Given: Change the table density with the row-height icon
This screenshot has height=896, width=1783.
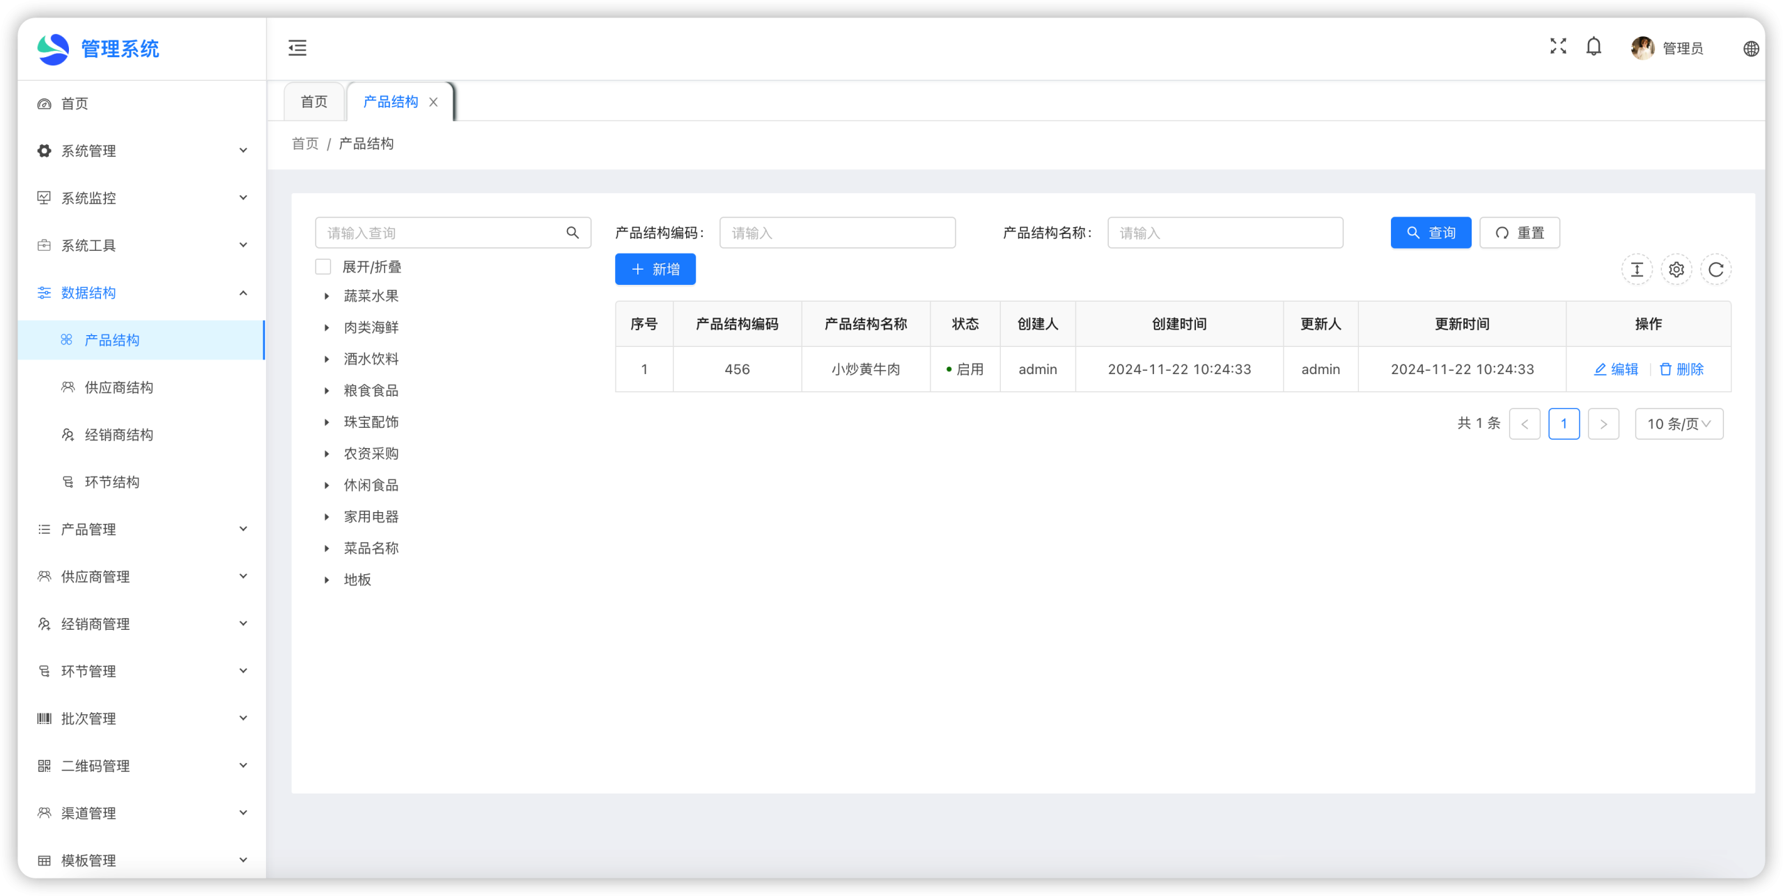Looking at the screenshot, I should (1637, 270).
